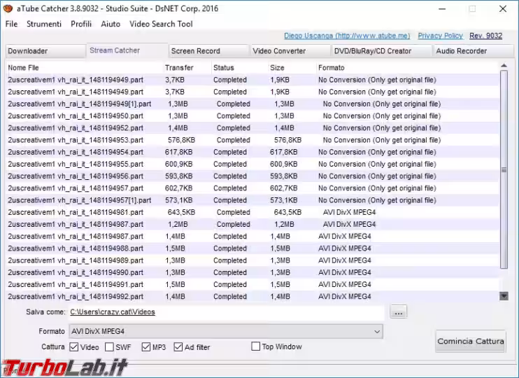Sort by the Formato column header
The height and width of the screenshot is (378, 519).
coord(407,68)
